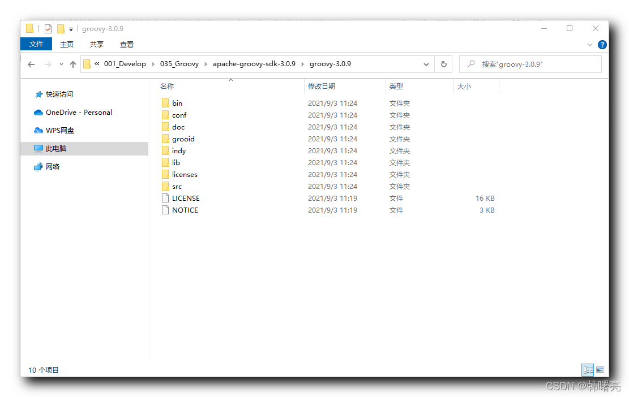Open the OneDrive - Personal location
This screenshot has width=629, height=397.
[73, 113]
